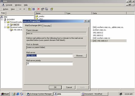Click the Mail server priority field
The width and height of the screenshot is (135, 96).
click(50, 64)
